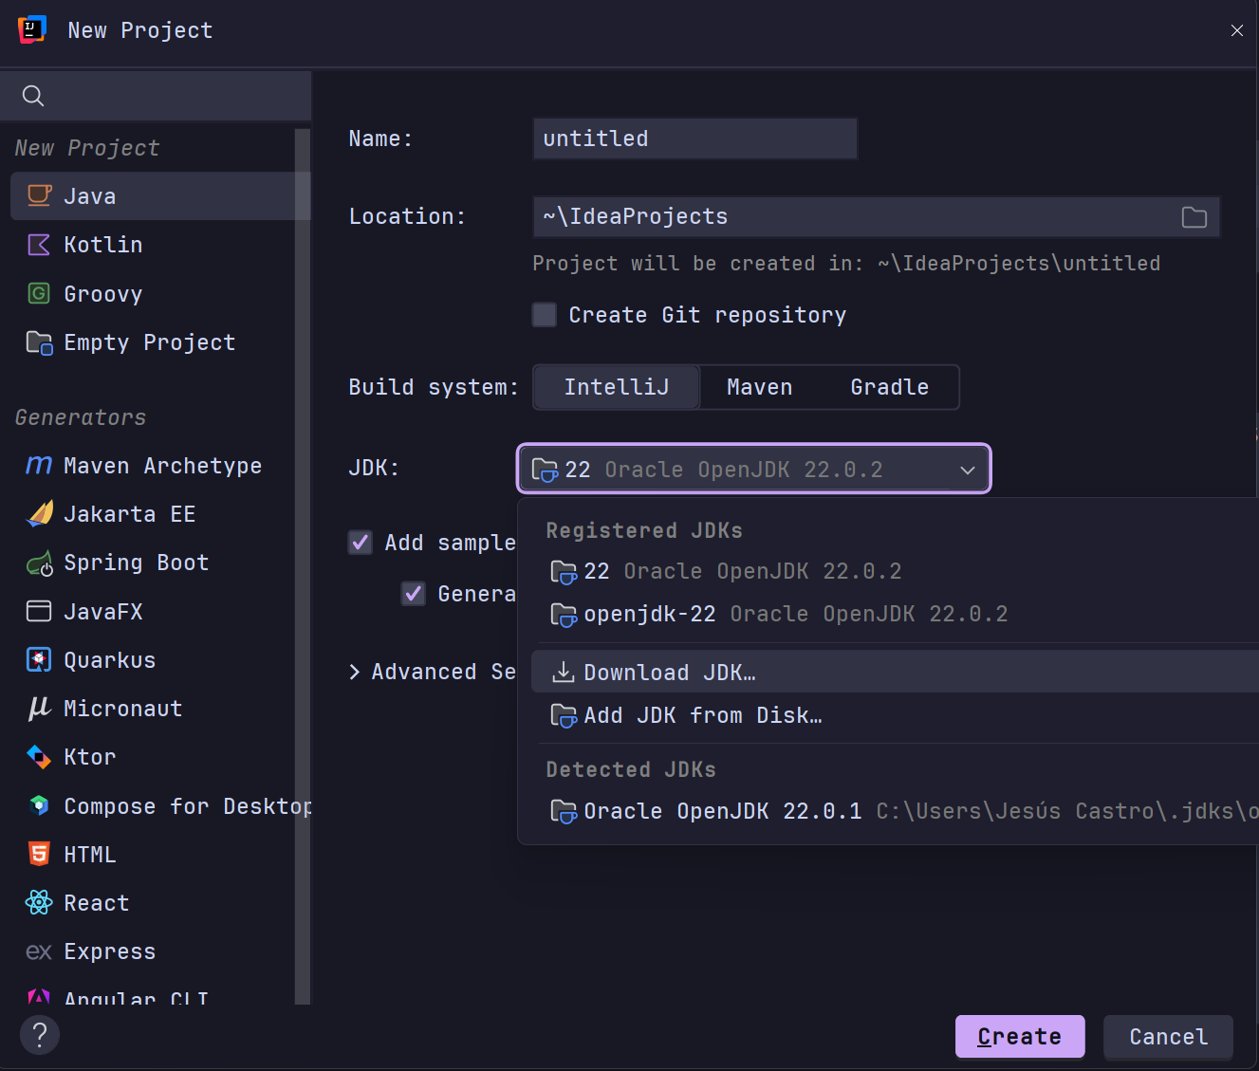Click the Quarkus logo icon
Viewport: 1259px width, 1071px height.
[39, 659]
